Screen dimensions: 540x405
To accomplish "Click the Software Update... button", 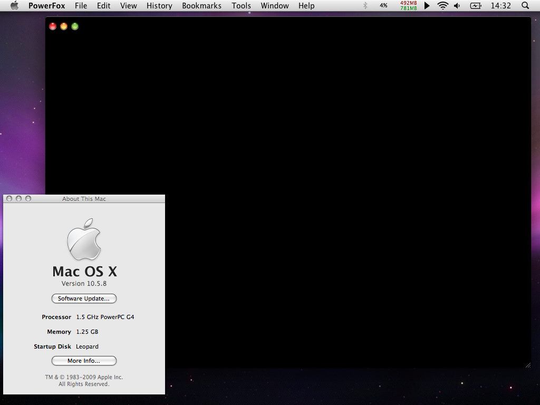I will (84, 298).
